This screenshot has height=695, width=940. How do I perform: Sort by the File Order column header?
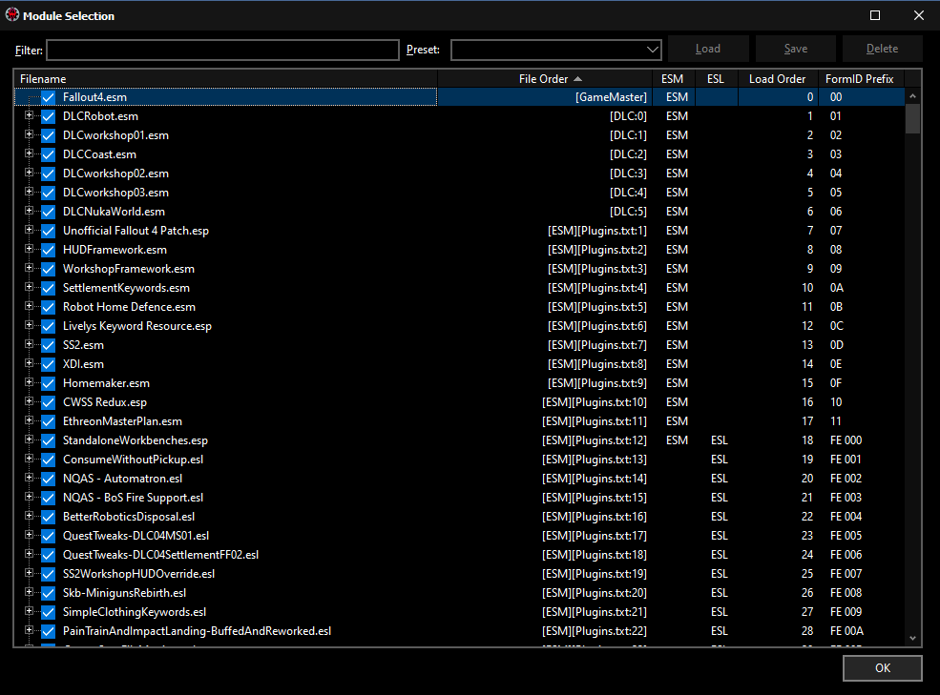tap(545, 79)
